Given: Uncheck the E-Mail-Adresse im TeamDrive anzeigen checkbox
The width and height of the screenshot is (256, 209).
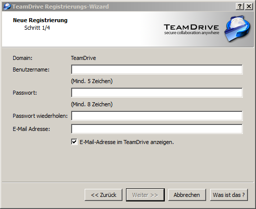Looking at the screenshot, I should point(74,142).
